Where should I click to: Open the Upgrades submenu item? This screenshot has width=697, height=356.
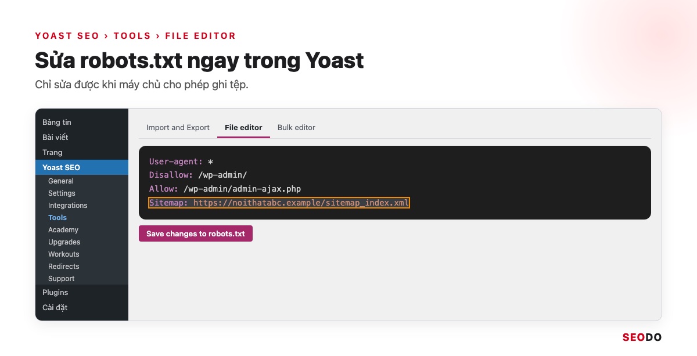(82, 242)
